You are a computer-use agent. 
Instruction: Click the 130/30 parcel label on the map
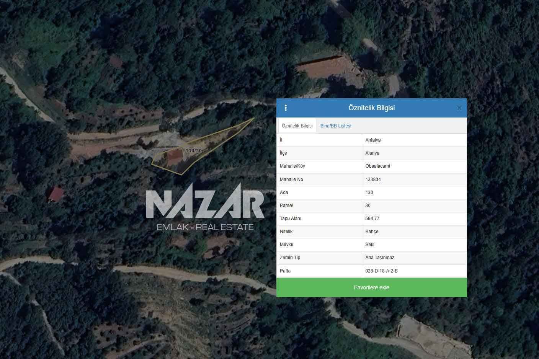193,151
